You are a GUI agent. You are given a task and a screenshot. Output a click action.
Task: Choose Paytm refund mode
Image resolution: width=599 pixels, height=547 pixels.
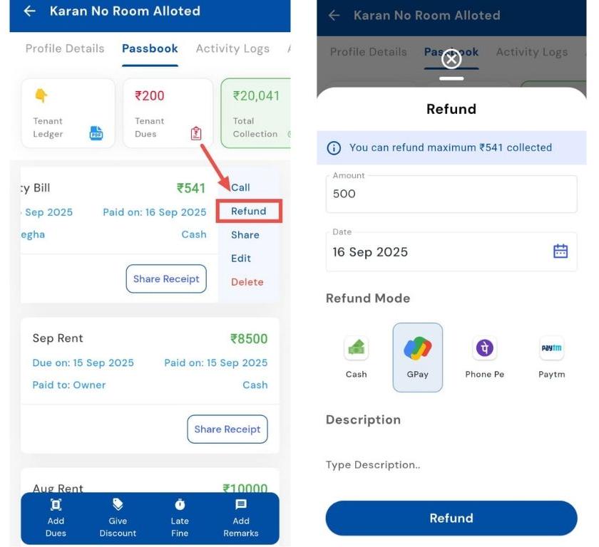point(552,349)
